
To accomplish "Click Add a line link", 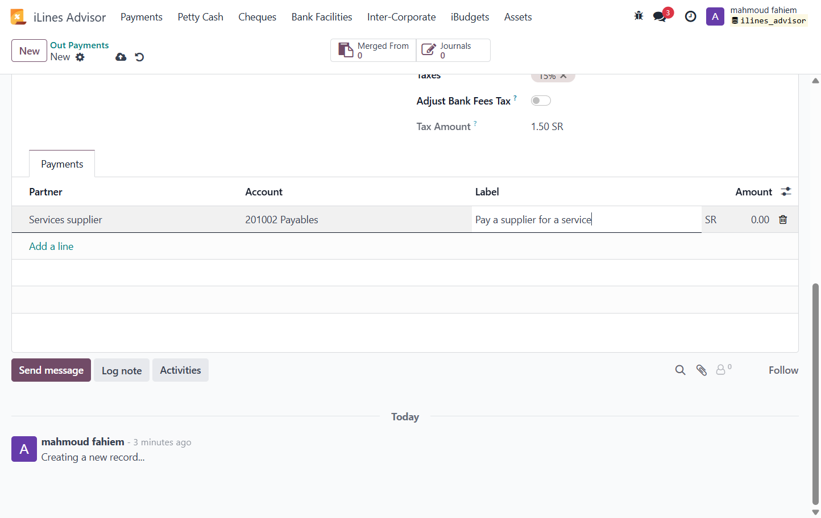I will point(51,246).
